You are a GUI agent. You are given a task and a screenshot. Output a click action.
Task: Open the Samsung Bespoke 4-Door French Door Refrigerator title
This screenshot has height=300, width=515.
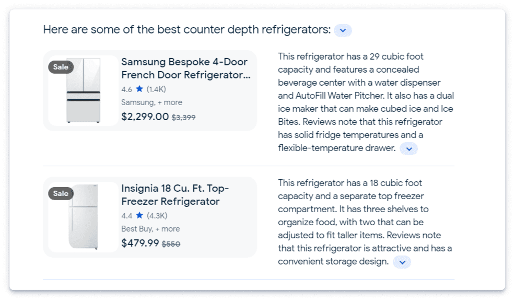click(185, 68)
